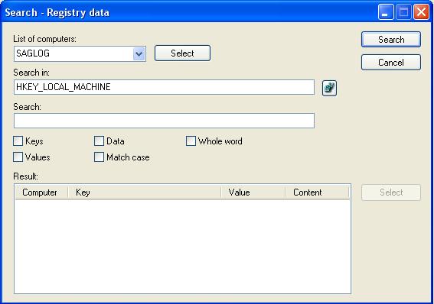Sort results by Value column

click(253, 192)
